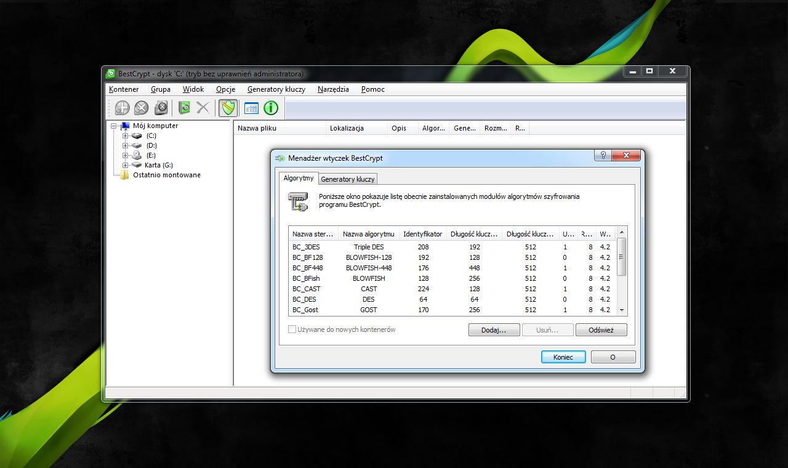The width and height of the screenshot is (788, 468).
Task: Select the BC_DES row
Action: (452, 299)
